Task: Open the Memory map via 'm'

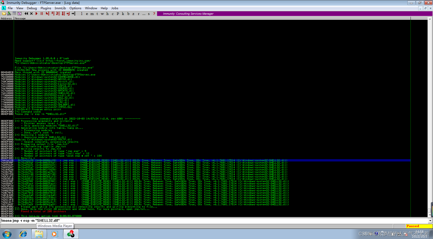Action: [92, 14]
